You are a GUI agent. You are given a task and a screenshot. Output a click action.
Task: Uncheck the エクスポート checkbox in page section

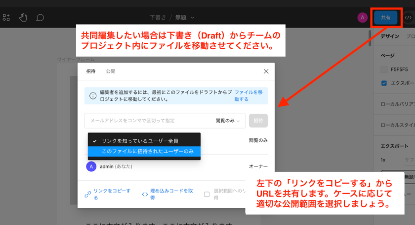pos(384,83)
